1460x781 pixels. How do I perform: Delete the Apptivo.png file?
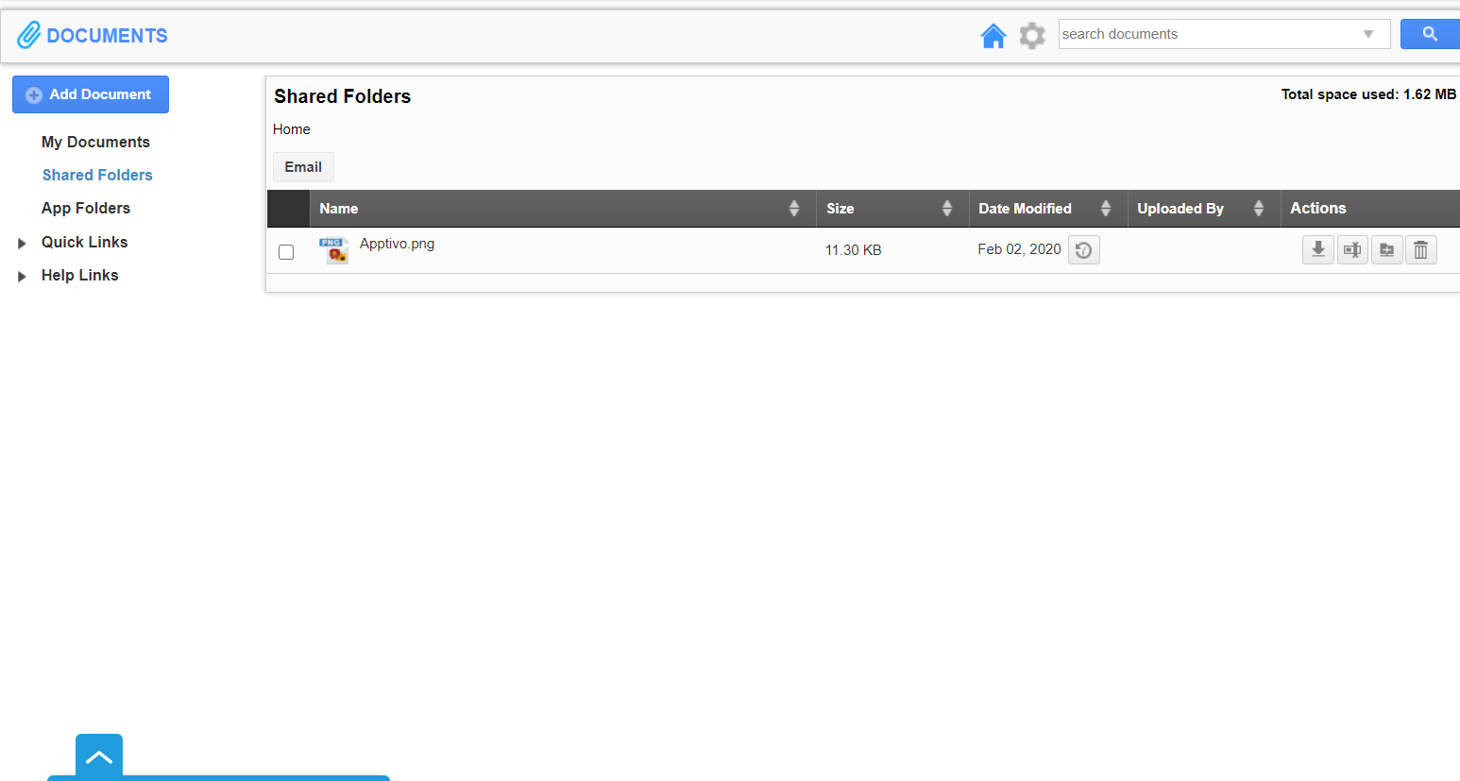[1420, 249]
